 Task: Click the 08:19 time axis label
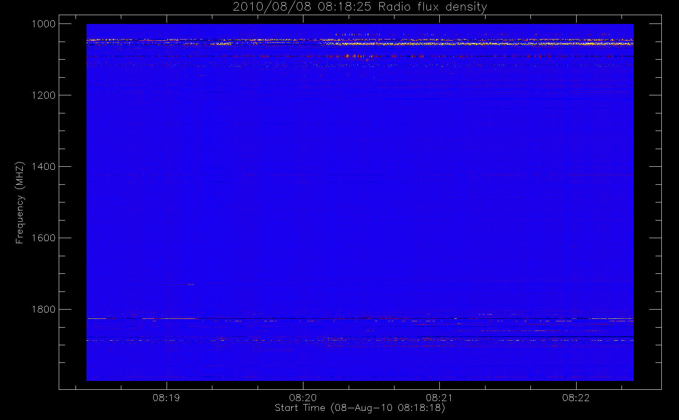166,398
